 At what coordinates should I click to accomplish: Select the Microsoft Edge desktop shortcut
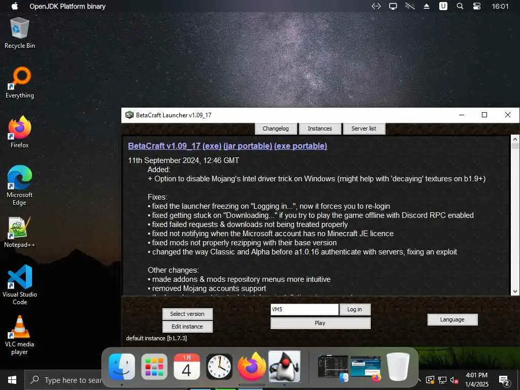click(20, 186)
